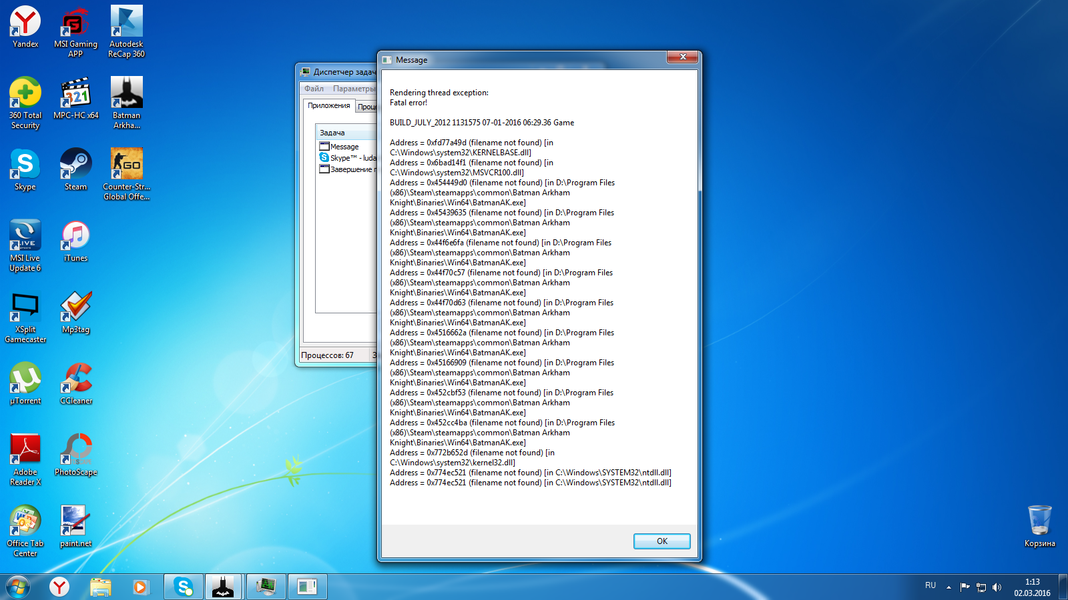The height and width of the screenshot is (600, 1068).
Task: Switch to the Процессы tab in Task Manager
Action: (x=366, y=107)
